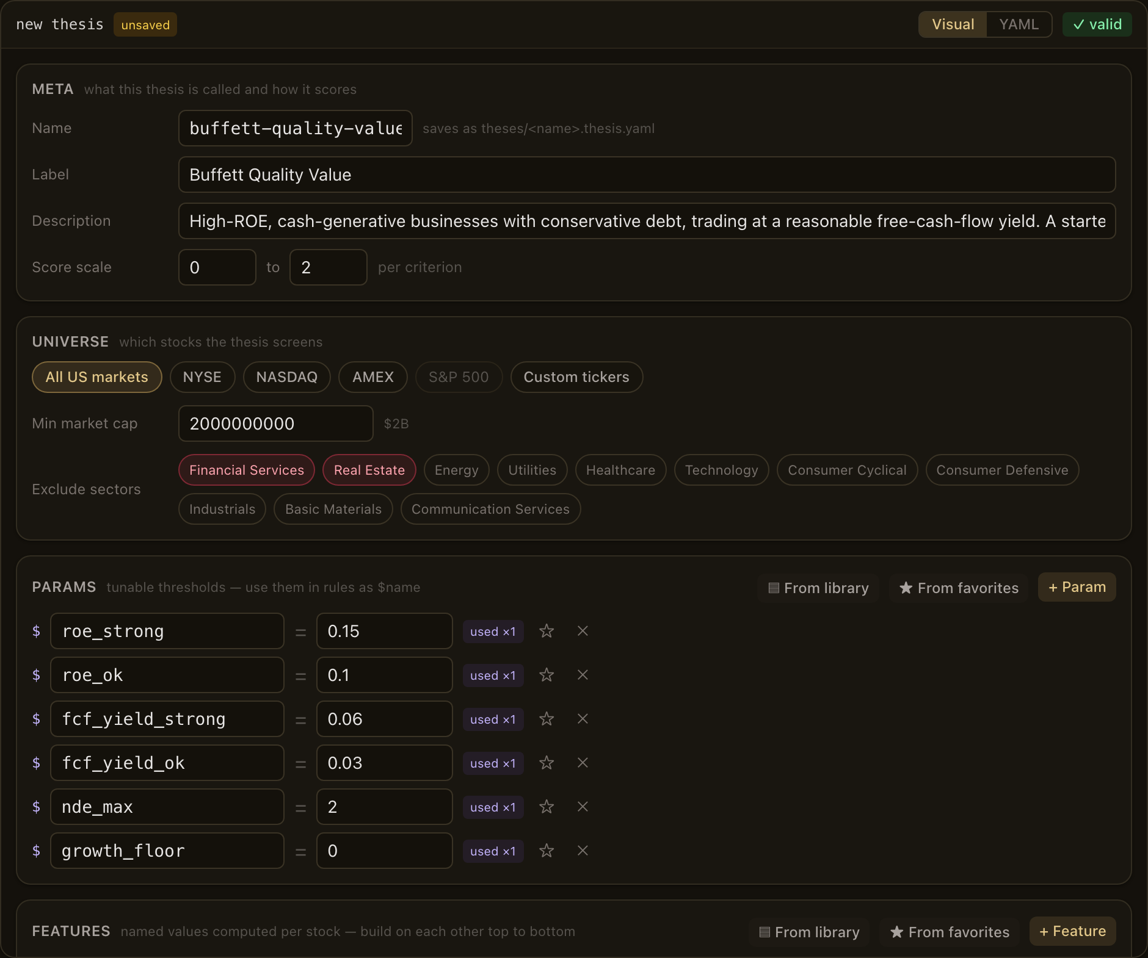Favorite the roe_strong param star
The height and width of the screenshot is (958, 1148).
point(547,631)
